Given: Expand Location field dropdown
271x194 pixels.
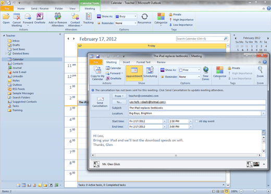Looking at the screenshot, I should click(264, 113).
